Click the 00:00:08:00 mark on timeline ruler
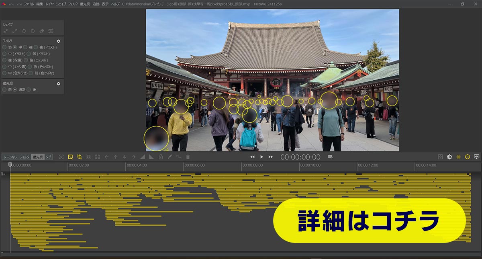482x259 pixels. coord(251,165)
